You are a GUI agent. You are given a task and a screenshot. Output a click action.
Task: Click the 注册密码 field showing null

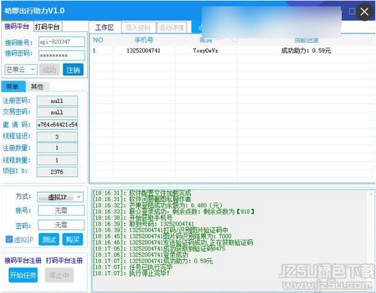pyautogui.click(x=57, y=101)
